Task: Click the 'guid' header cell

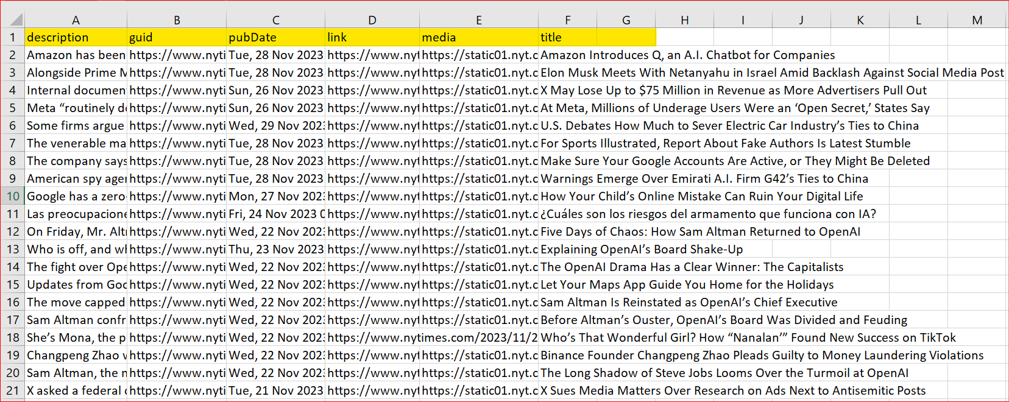Action: point(177,37)
